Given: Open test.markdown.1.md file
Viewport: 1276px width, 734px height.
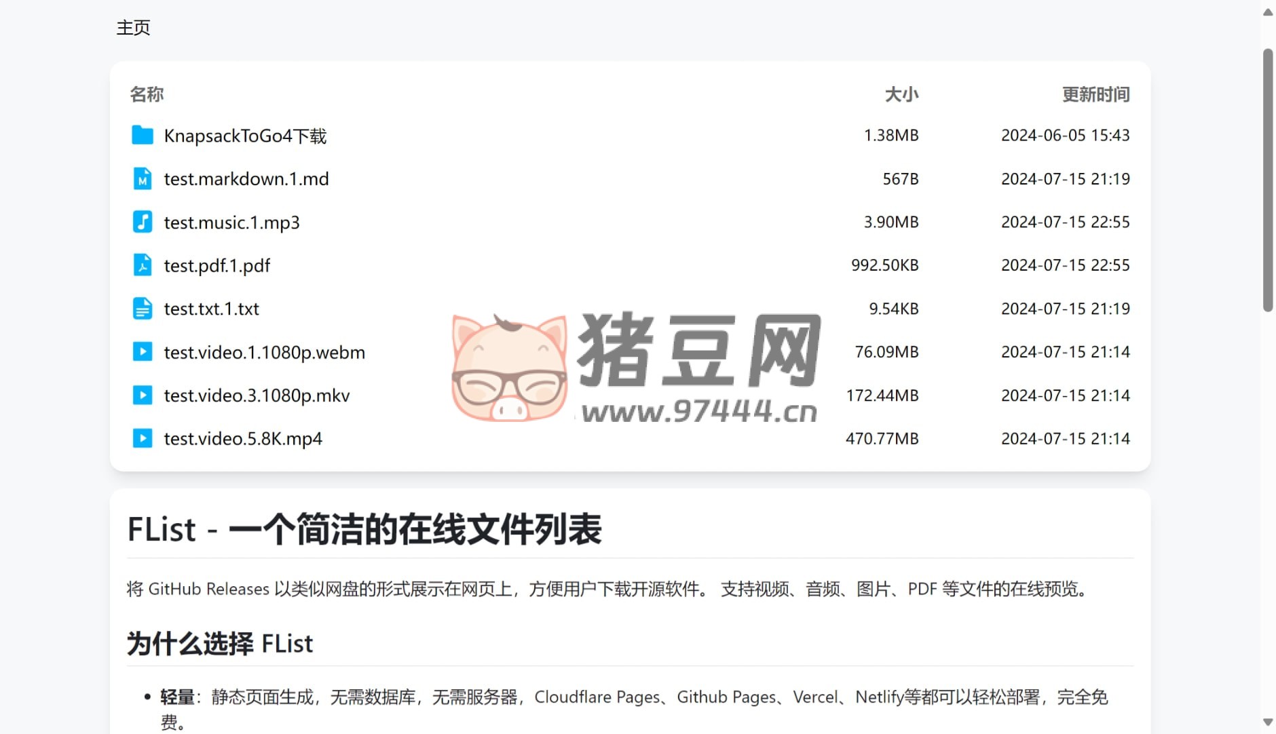Looking at the screenshot, I should pos(246,179).
